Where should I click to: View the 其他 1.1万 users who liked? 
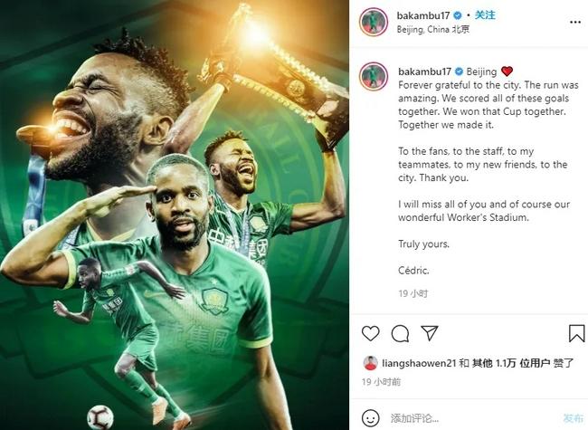click(x=494, y=363)
